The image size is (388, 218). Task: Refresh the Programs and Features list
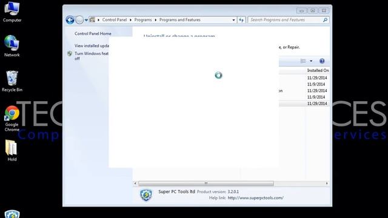(241, 20)
